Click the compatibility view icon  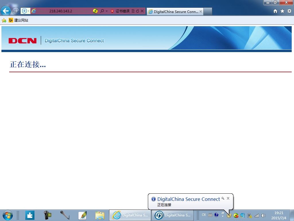tap(133, 11)
